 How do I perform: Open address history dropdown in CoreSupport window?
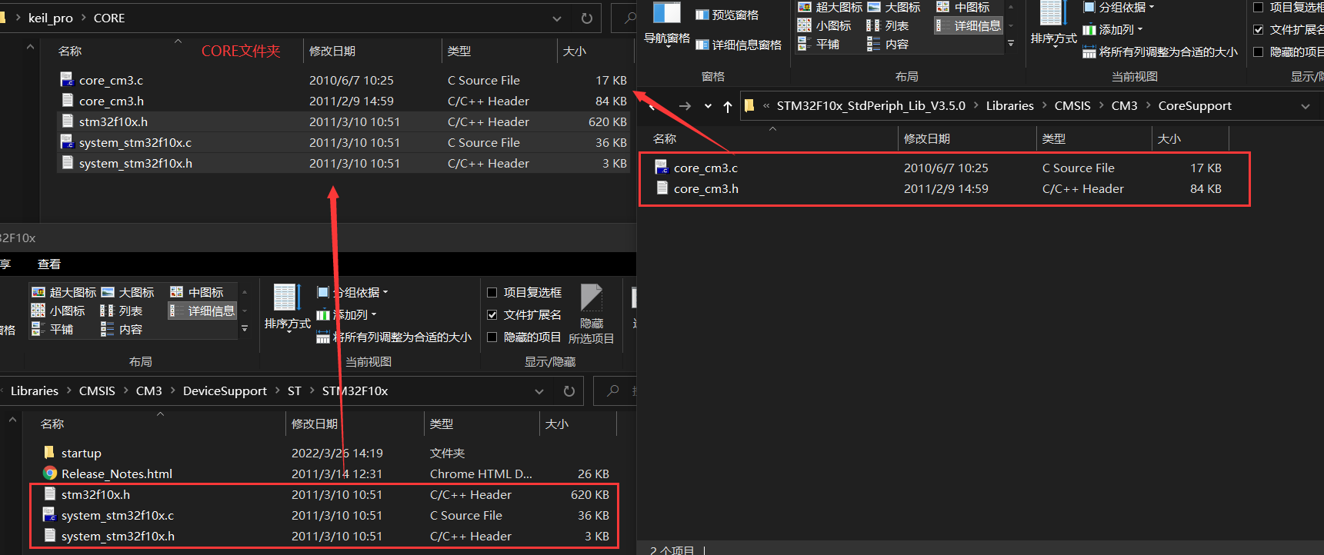(1306, 106)
